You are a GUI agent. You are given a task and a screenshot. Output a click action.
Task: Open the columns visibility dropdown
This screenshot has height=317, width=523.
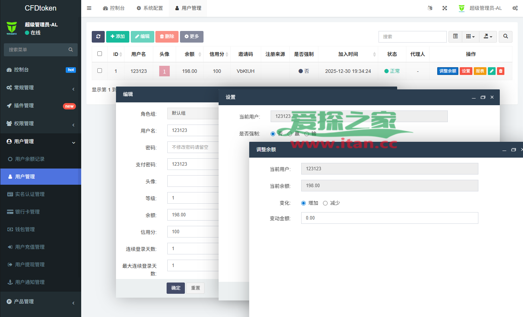[470, 37]
